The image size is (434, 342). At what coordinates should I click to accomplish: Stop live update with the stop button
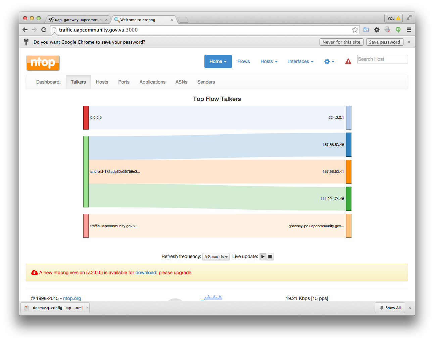[x=270, y=256]
